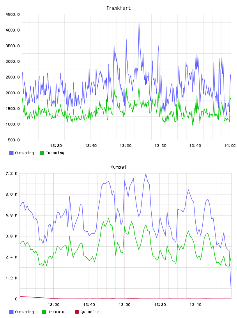Click the 1500.0 y-axis label in Frankfurt chart
The image size is (237, 318).
click(x=12, y=108)
